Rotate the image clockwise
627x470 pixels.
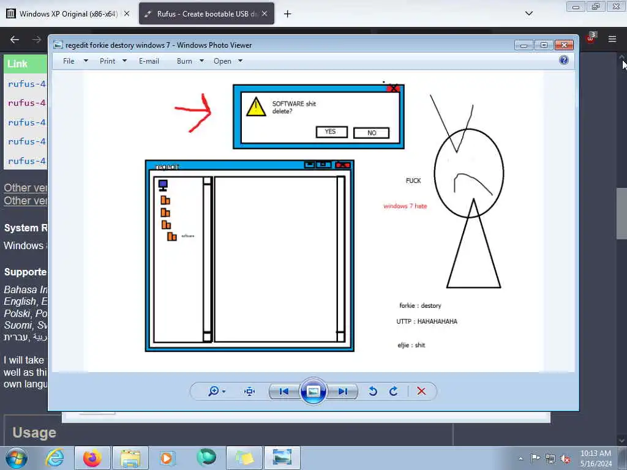pos(394,391)
